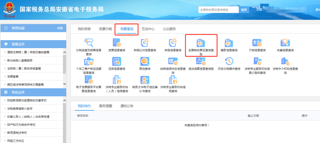Open 财产和行为税合并专栏 link
Image resolution: width=320 pixels, height=143 pixels.
(x=21, y=124)
